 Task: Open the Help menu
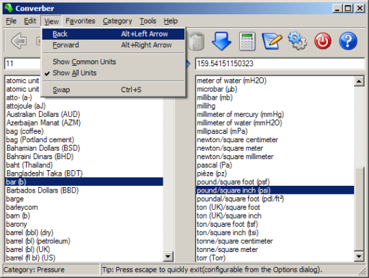point(171,21)
